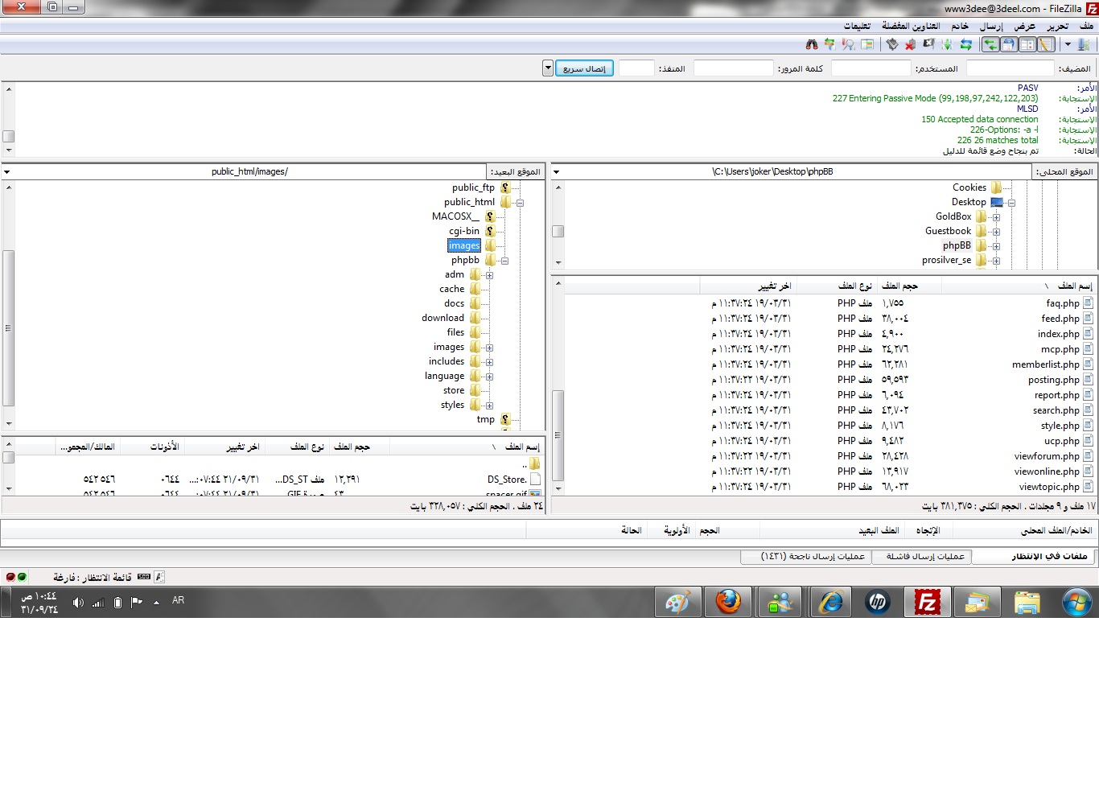Click the إتصال سريع quickconnect button

point(584,68)
